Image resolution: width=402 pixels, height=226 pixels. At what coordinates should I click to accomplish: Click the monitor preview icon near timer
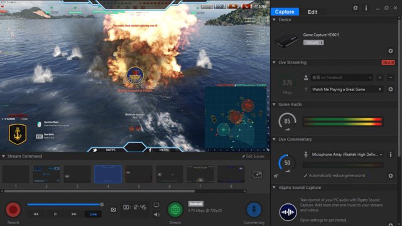156,205
